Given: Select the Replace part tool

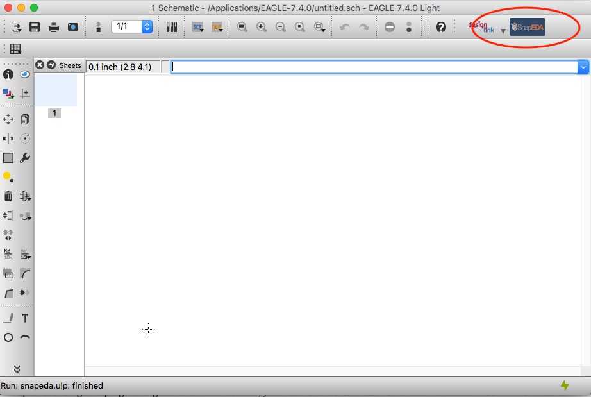Looking at the screenshot, I should 25,216.
